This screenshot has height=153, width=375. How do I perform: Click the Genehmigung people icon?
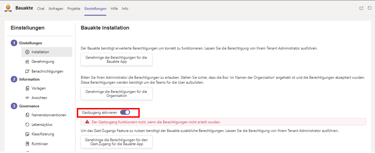pyautogui.click(x=27, y=62)
